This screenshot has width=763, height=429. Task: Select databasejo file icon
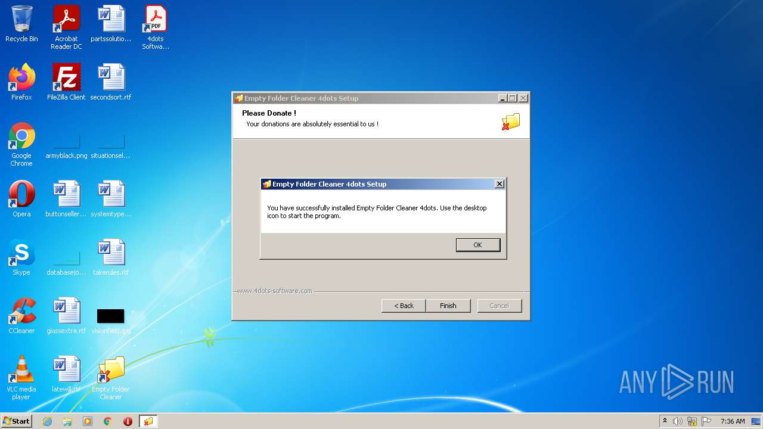66,263
